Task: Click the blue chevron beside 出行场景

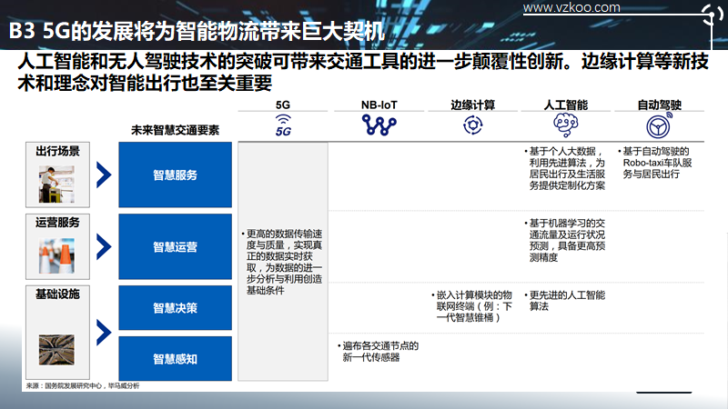Action: 104,175
